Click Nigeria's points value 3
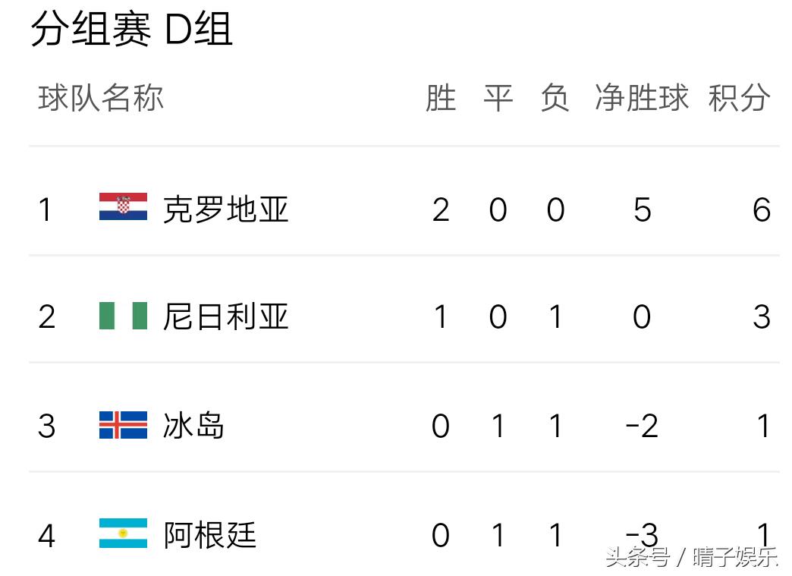This screenshot has width=792, height=576. point(762,317)
